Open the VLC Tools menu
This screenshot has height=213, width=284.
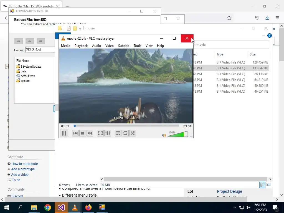pos(138,46)
